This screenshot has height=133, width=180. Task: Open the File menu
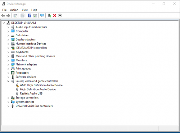pyautogui.click(x=4, y=10)
